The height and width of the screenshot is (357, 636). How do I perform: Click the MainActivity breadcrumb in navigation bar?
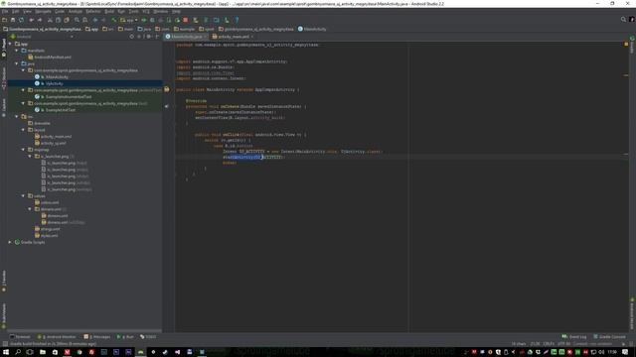click(x=312, y=29)
